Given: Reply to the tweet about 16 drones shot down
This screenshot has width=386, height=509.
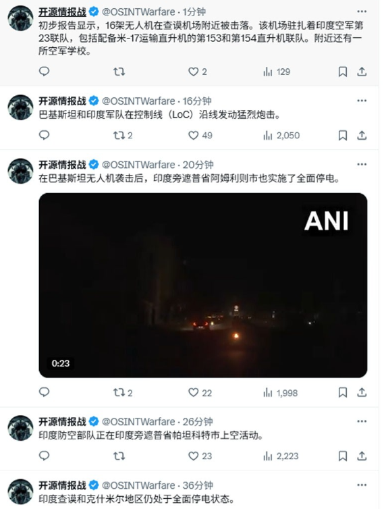Looking at the screenshot, I should [44, 72].
